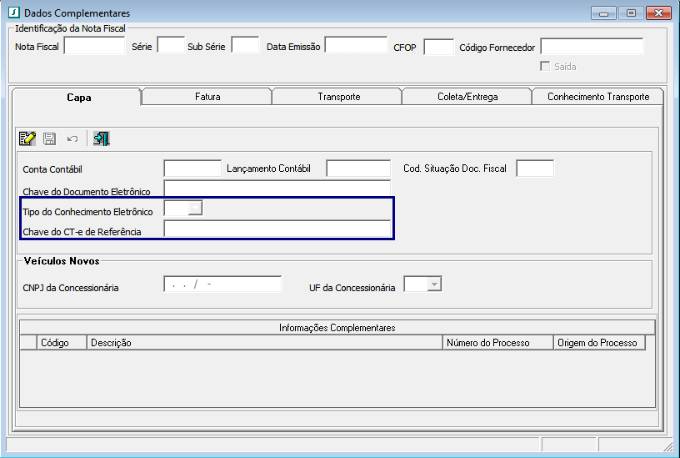Click the Código Fornecedor input field

pos(592,47)
